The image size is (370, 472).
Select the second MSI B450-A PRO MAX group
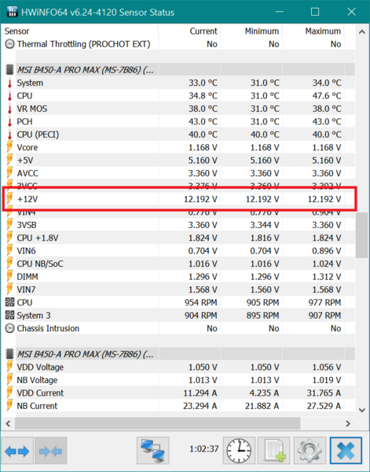180,354
